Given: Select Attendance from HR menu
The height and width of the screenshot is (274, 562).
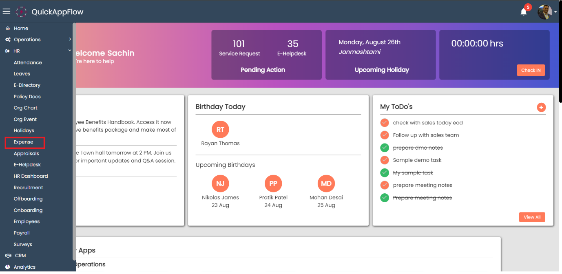Looking at the screenshot, I should pyautogui.click(x=28, y=63).
